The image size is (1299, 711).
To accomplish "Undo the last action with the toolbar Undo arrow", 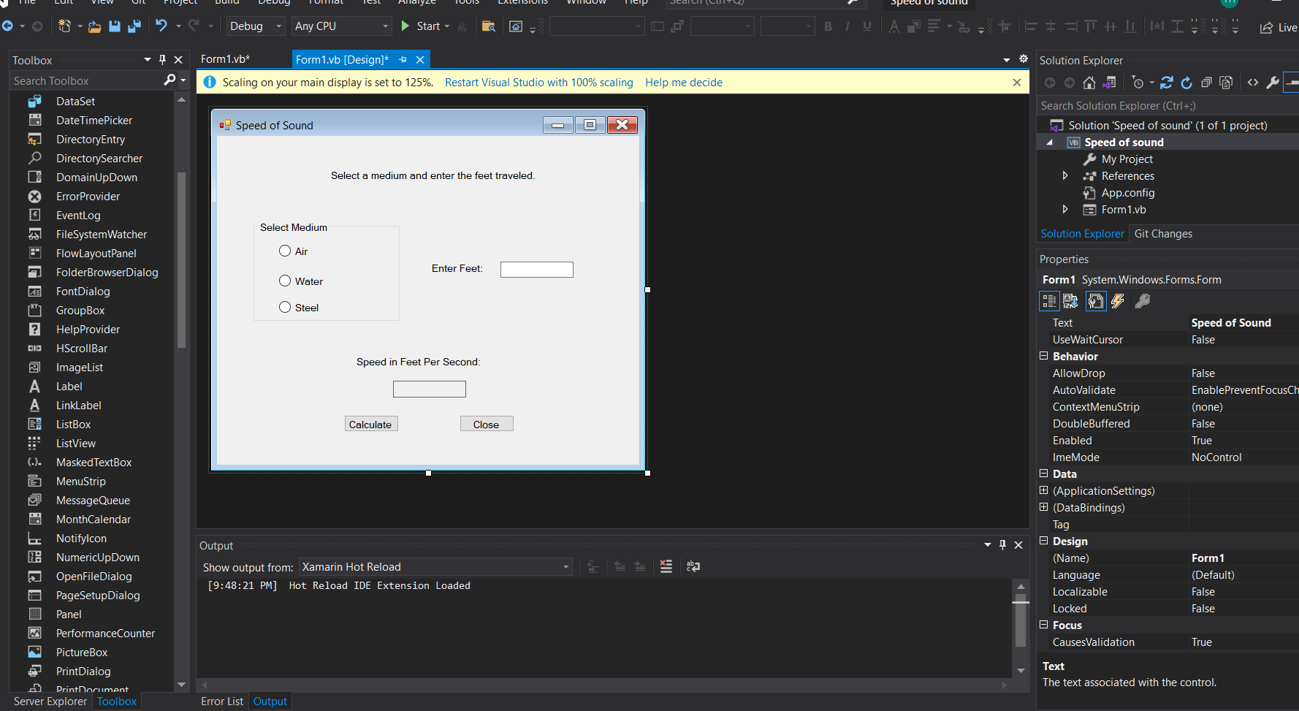I will pyautogui.click(x=161, y=26).
